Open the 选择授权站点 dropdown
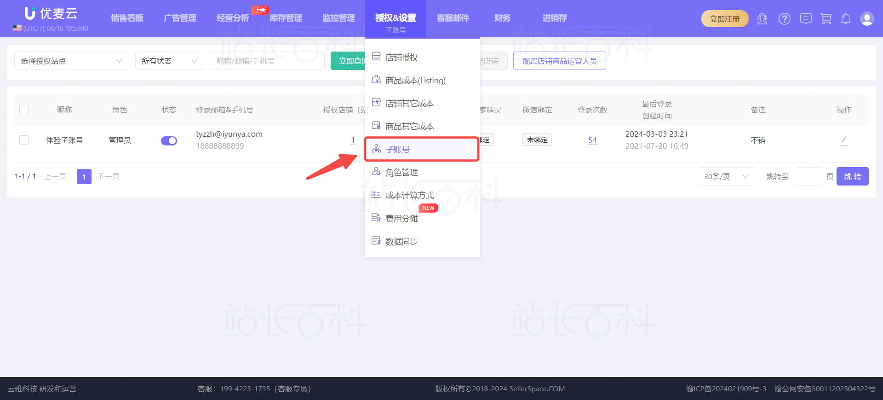This screenshot has width=883, height=400. 72,61
